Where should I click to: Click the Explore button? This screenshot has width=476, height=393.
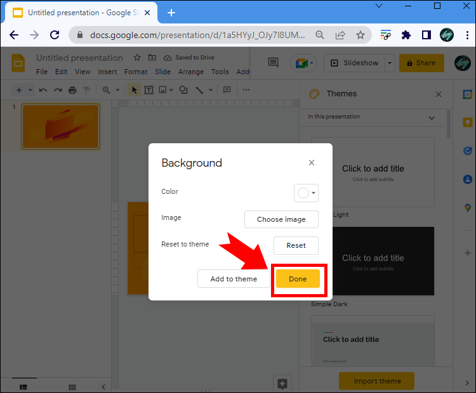pyautogui.click(x=282, y=383)
